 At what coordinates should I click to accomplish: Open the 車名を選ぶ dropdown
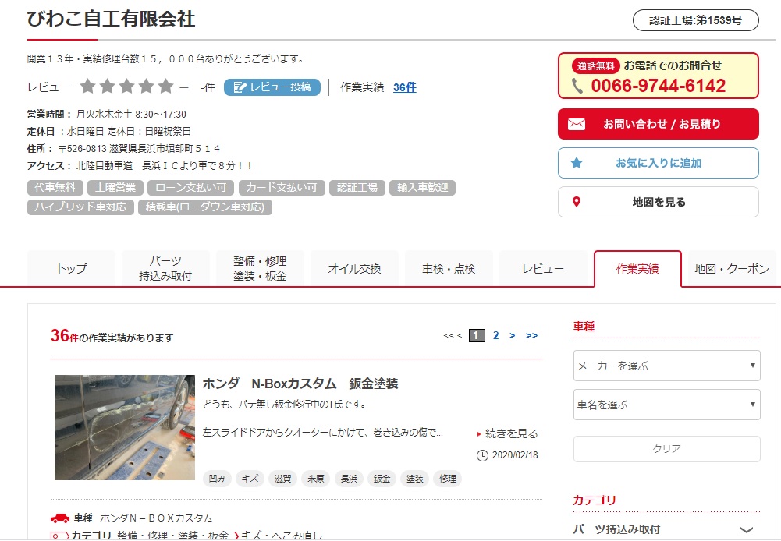point(666,405)
